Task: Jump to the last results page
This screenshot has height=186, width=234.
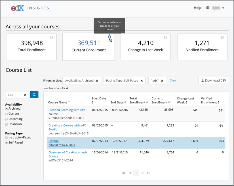Action: tap(149, 173)
